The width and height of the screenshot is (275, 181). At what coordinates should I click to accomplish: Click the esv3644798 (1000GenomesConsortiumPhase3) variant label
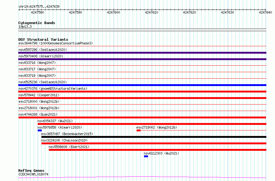point(56,43)
